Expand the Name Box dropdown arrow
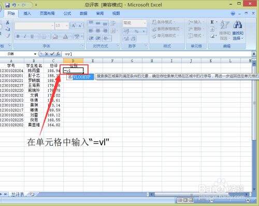The height and width of the screenshot is (206, 259). (x=35, y=54)
